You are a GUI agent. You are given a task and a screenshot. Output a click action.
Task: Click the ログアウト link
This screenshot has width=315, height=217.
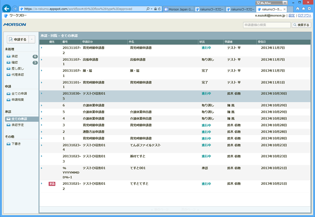(x=304, y=15)
